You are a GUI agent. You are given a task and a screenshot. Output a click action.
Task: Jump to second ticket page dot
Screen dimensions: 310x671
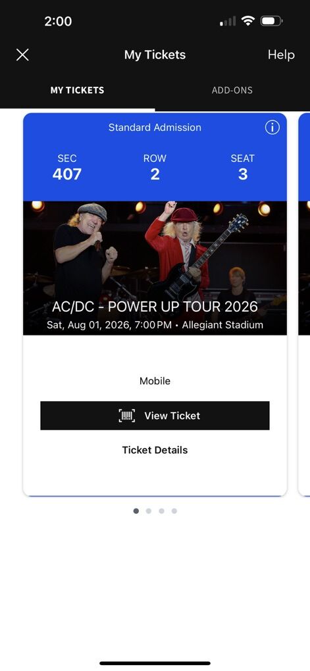[149, 511]
